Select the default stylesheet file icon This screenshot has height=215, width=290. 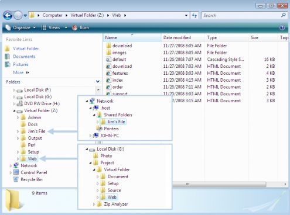(x=108, y=59)
